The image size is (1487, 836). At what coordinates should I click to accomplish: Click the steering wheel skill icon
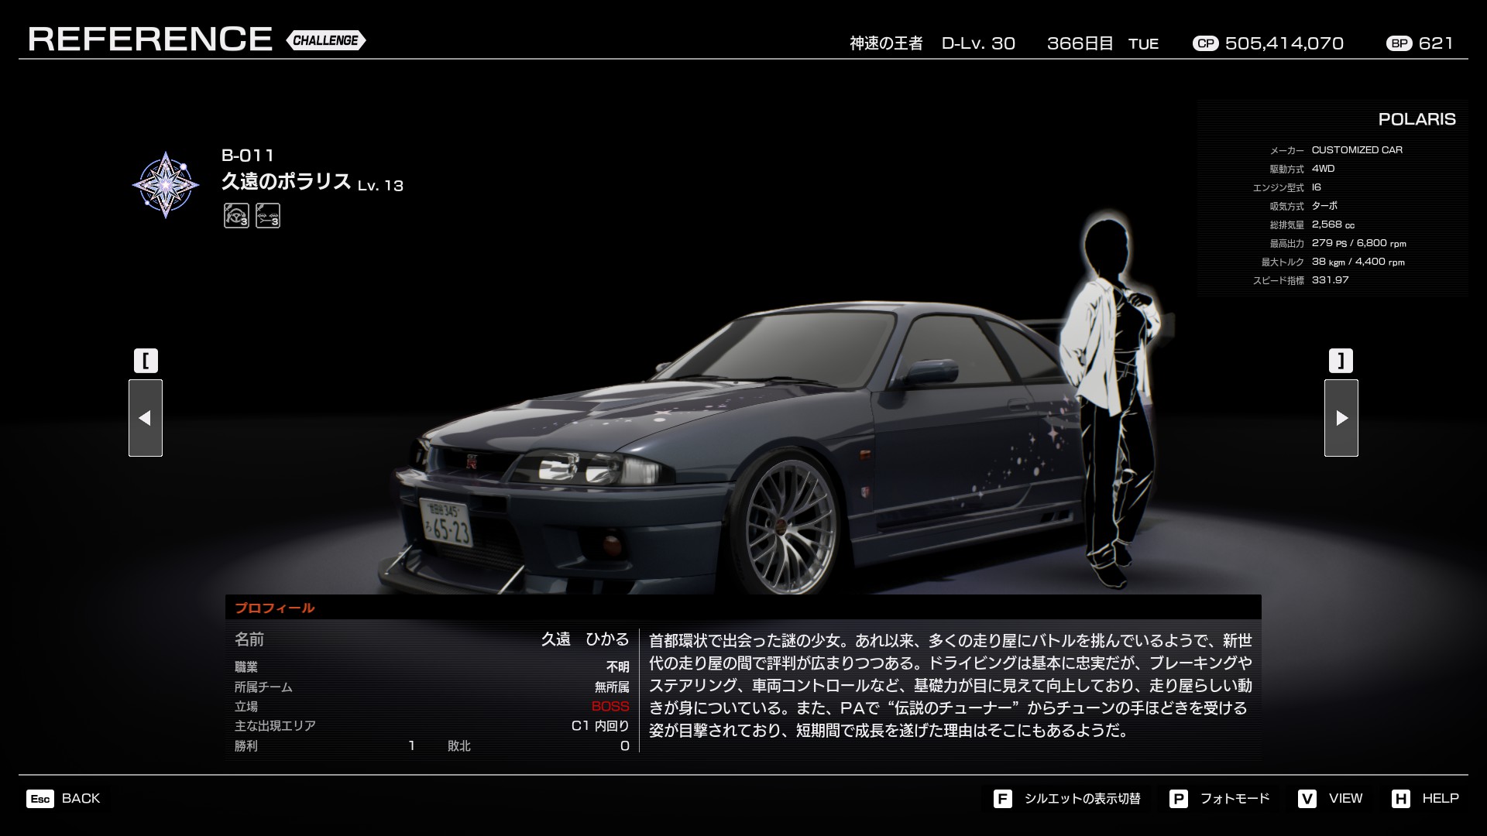pos(236,215)
